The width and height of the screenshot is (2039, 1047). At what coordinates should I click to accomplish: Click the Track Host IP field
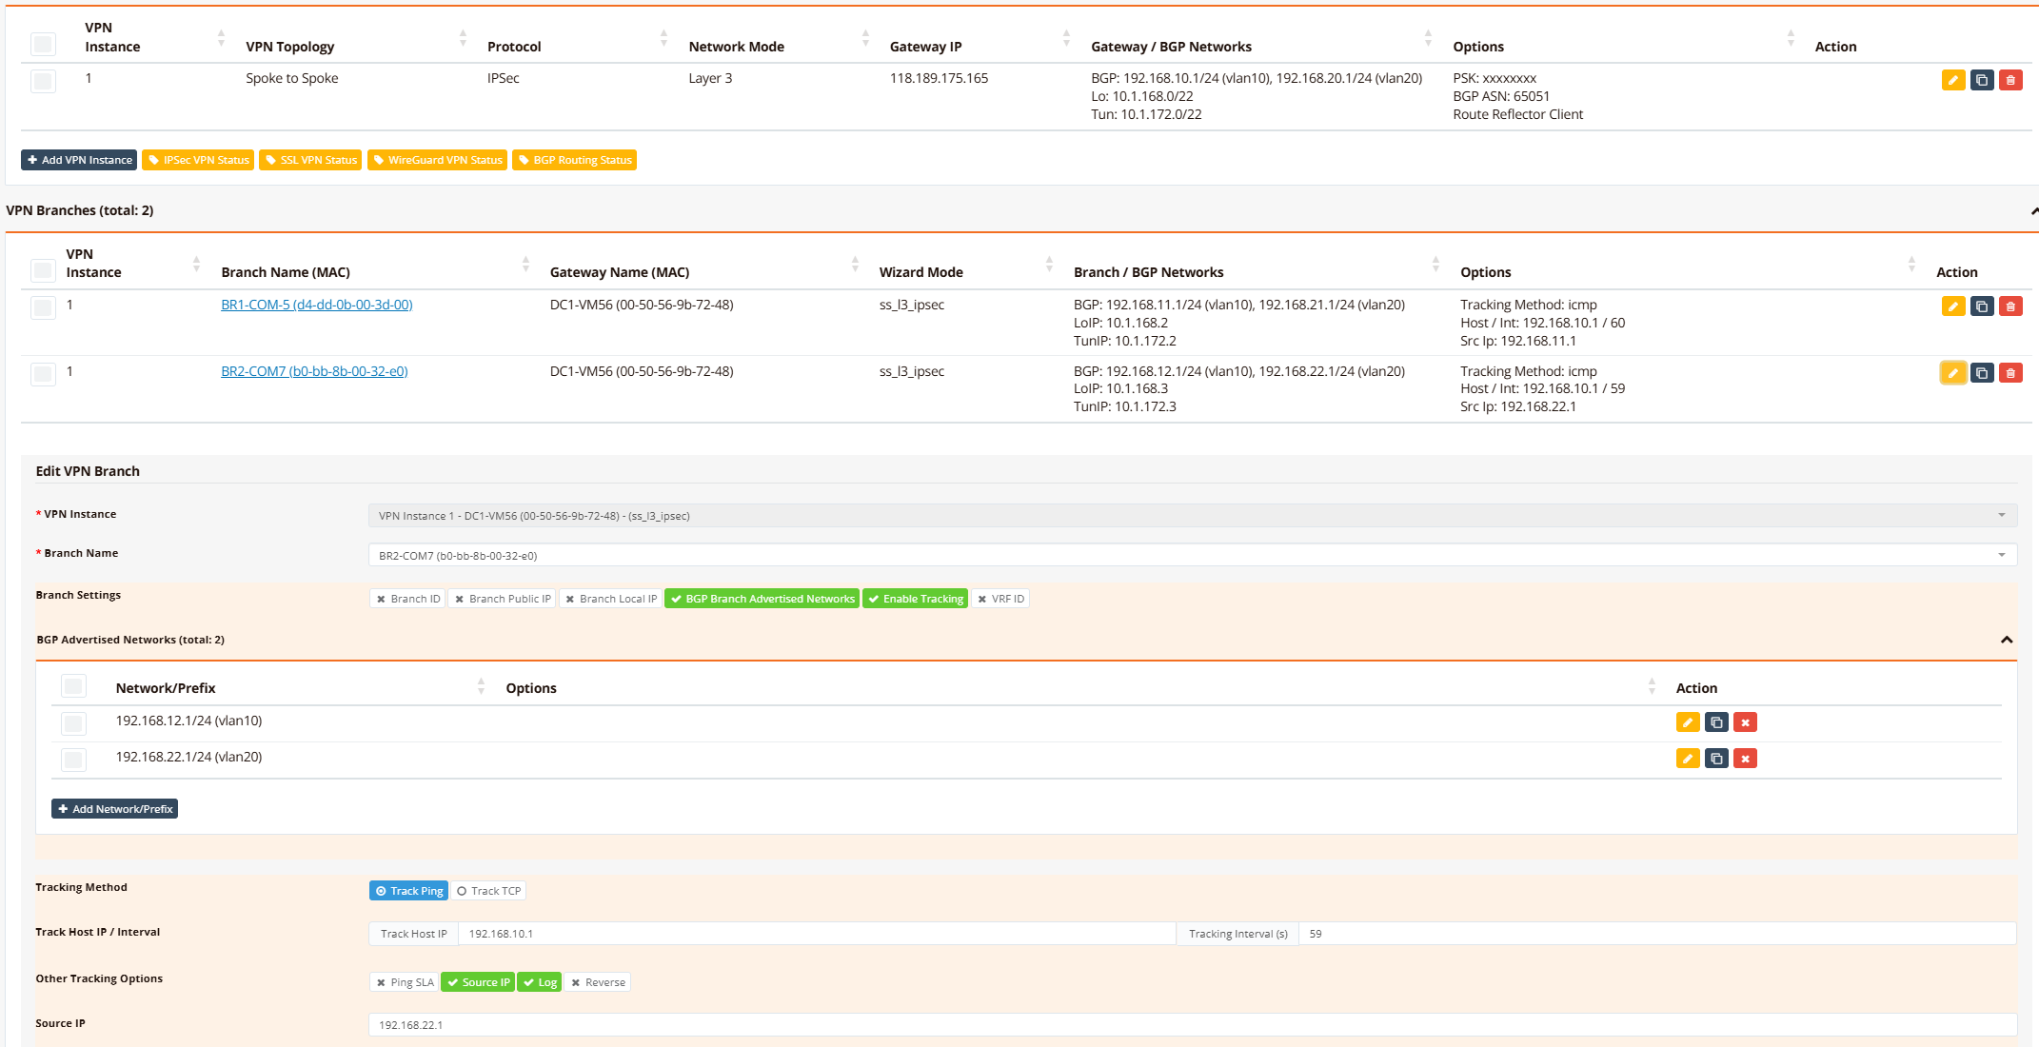pos(817,934)
